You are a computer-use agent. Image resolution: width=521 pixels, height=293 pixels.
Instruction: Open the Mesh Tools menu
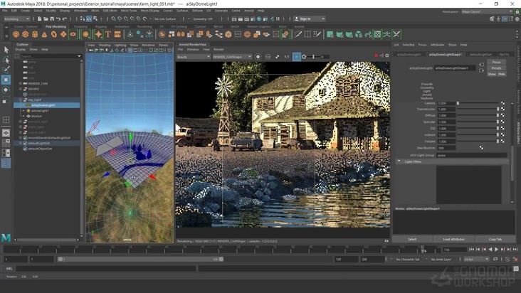pyautogui.click(x=129, y=11)
